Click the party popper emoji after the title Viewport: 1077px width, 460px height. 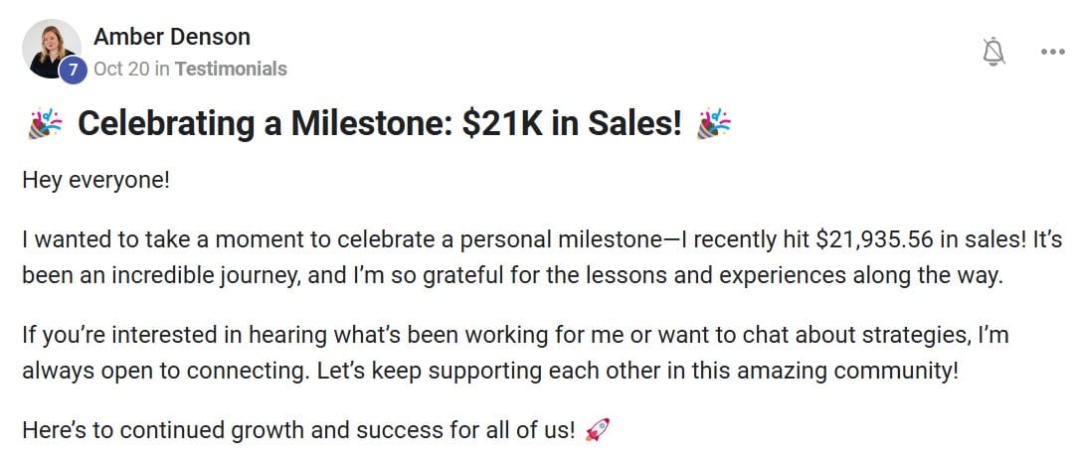coord(713,124)
